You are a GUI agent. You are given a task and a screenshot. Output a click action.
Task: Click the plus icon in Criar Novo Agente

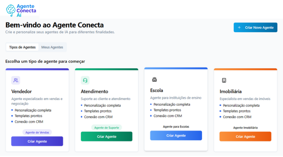(239, 27)
